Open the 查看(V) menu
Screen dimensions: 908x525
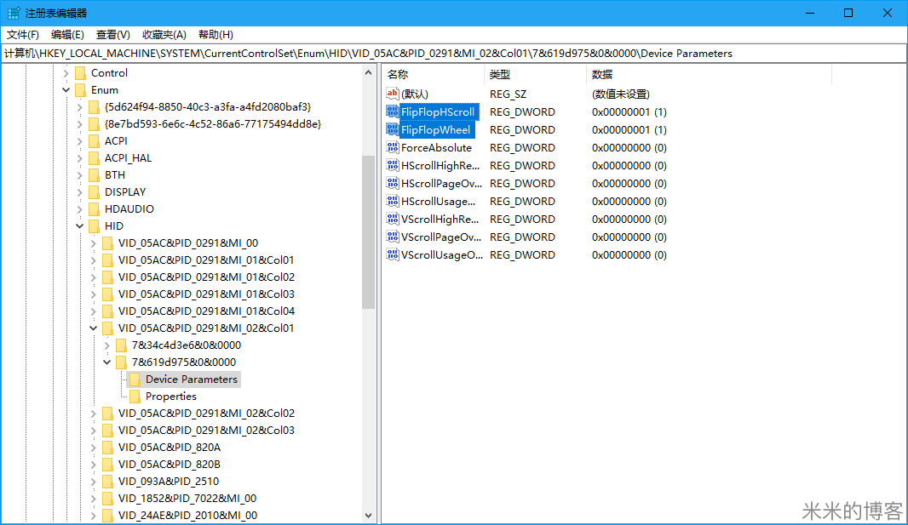[112, 35]
